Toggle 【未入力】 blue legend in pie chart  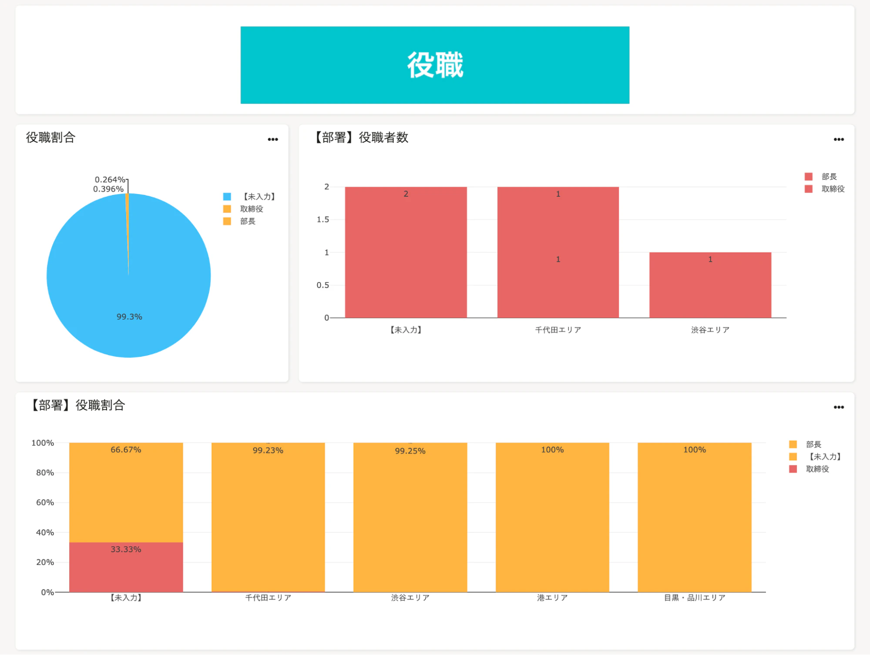click(x=249, y=197)
